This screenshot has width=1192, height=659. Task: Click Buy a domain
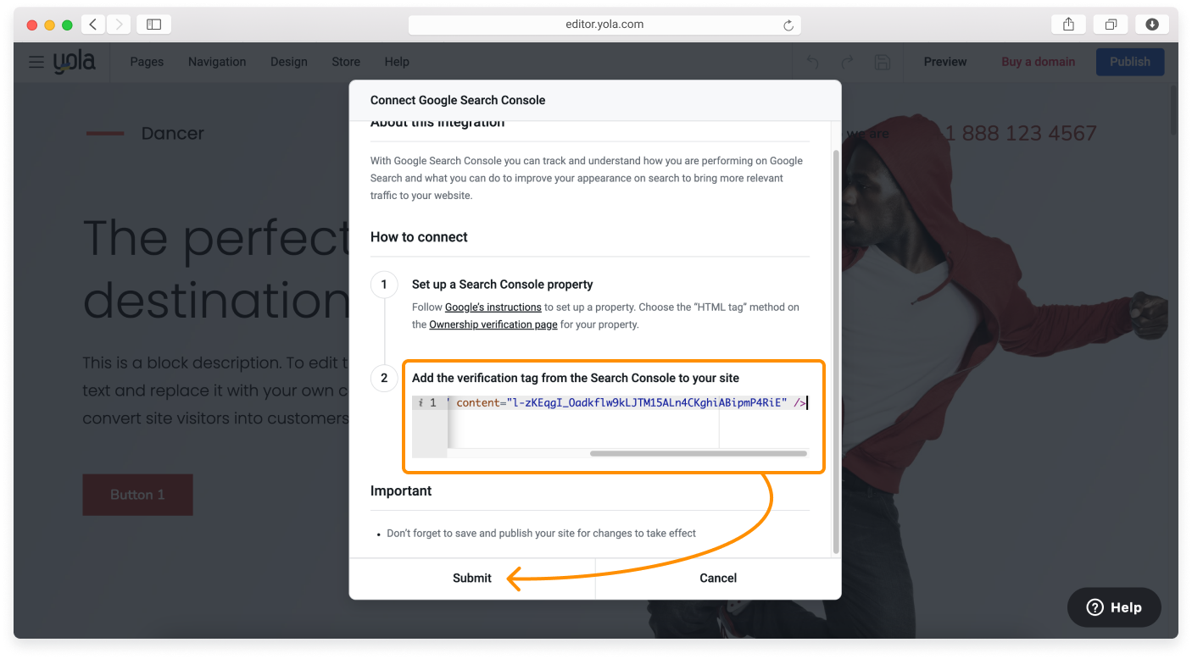click(1038, 62)
